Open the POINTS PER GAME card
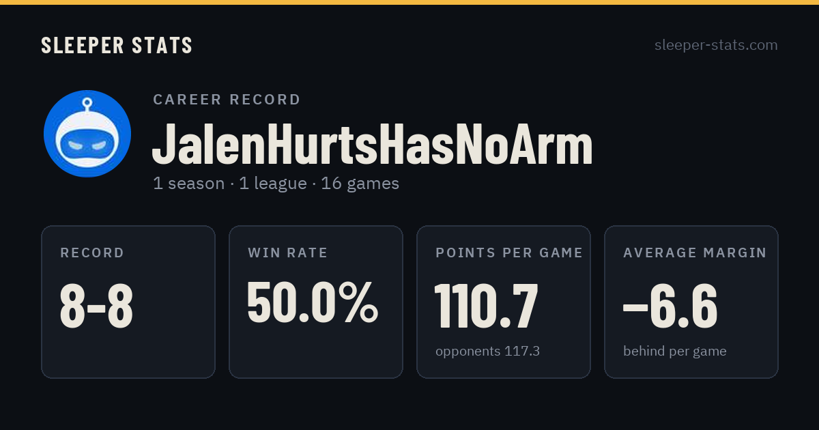The image size is (819, 430). pyautogui.click(x=504, y=302)
